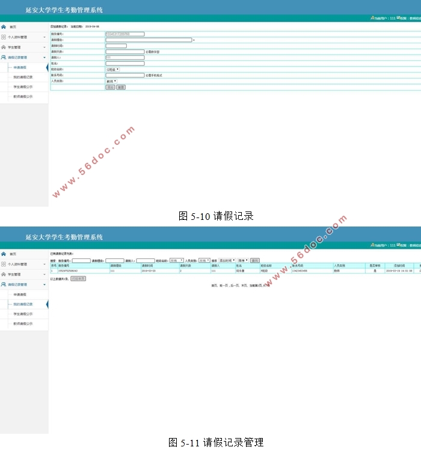Image resolution: width=421 pixels, height=450 pixels.
Task: Click the 请假时间 column header in the table
Action: (x=147, y=266)
